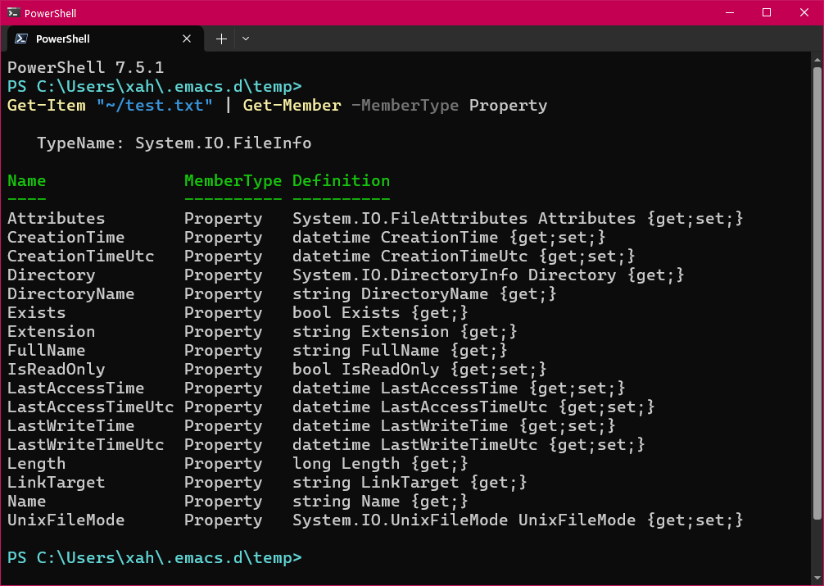Click "CreationTime" in the Name column
The image size is (824, 586).
(x=66, y=237)
